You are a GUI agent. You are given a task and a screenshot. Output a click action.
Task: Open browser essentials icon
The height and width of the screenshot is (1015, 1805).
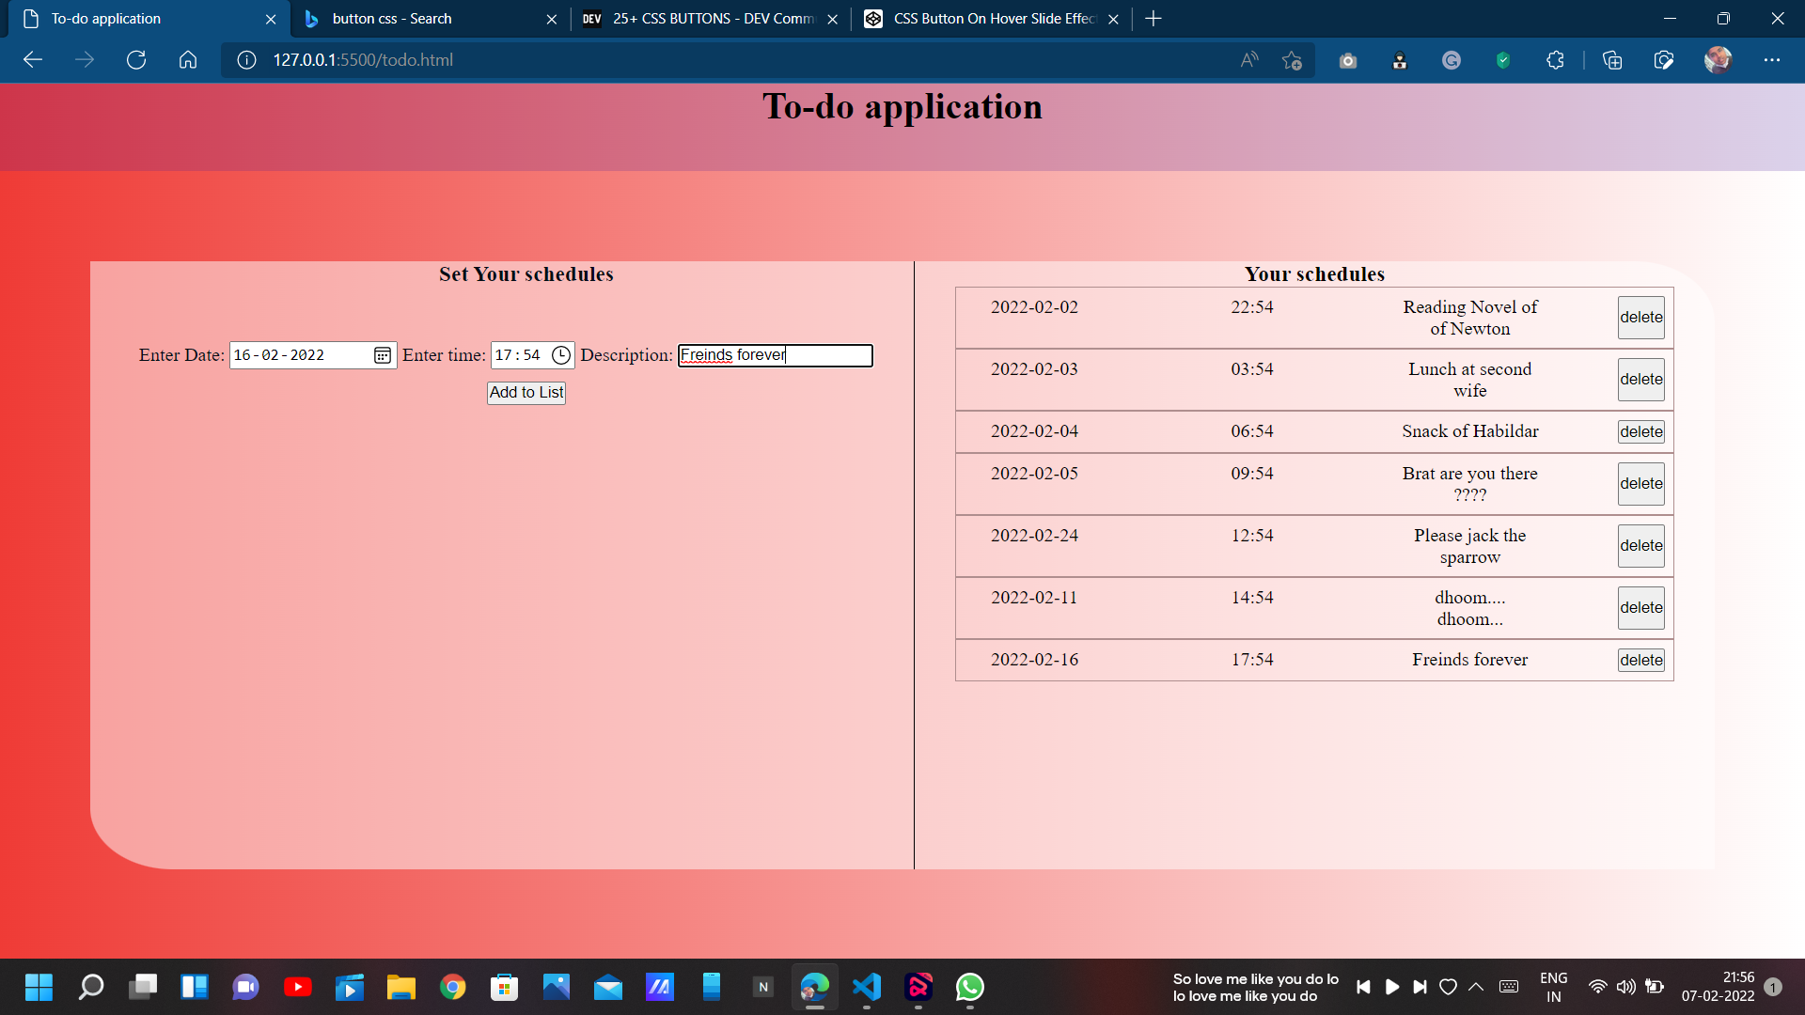[x=1664, y=60]
